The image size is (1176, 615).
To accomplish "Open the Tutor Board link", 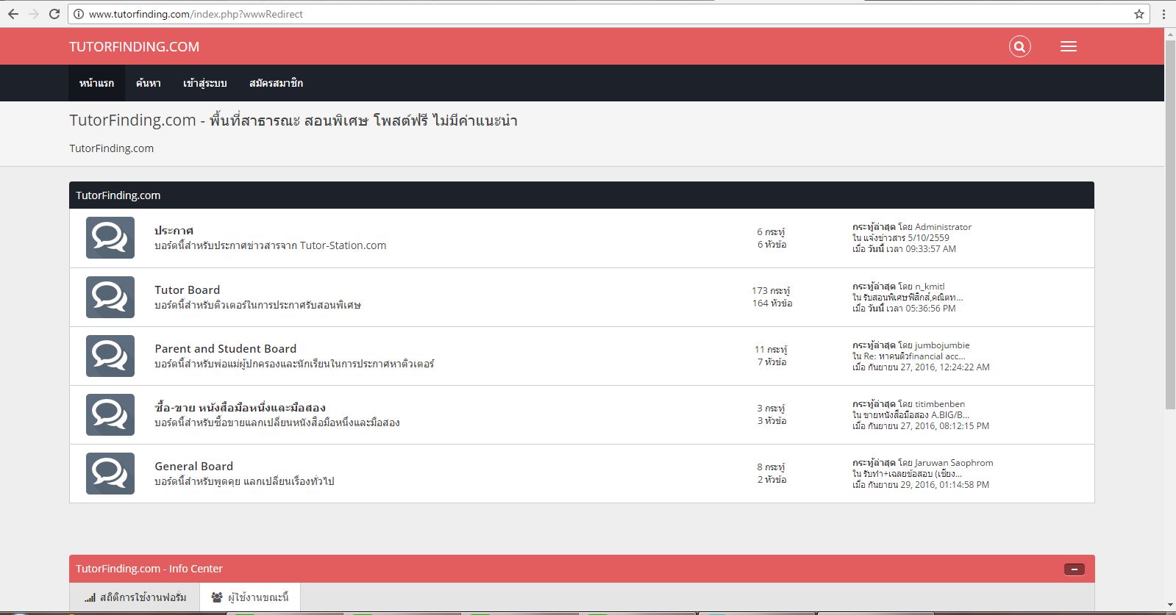I will [187, 289].
